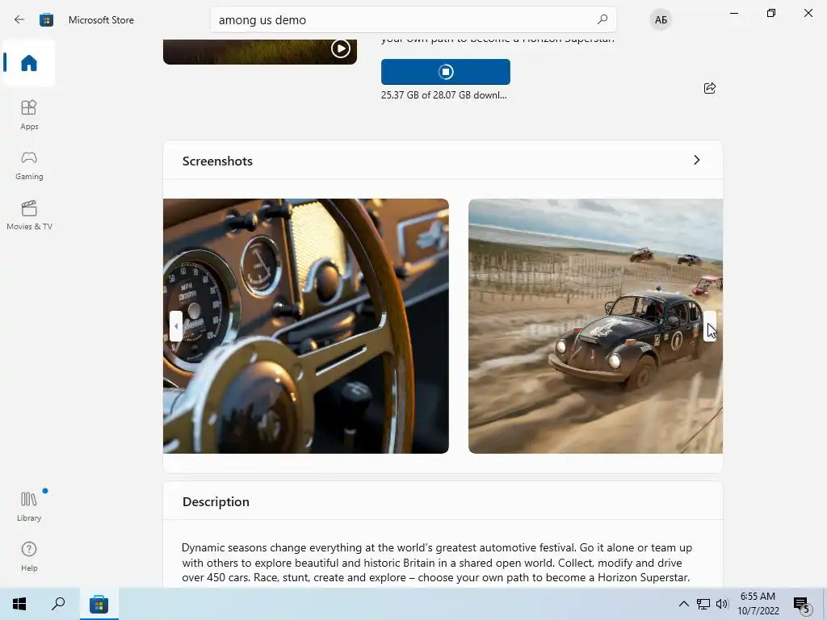The height and width of the screenshot is (620, 827).
Task: Click the 'Dynamic seasons change everything' description text
Action: [x=437, y=563]
